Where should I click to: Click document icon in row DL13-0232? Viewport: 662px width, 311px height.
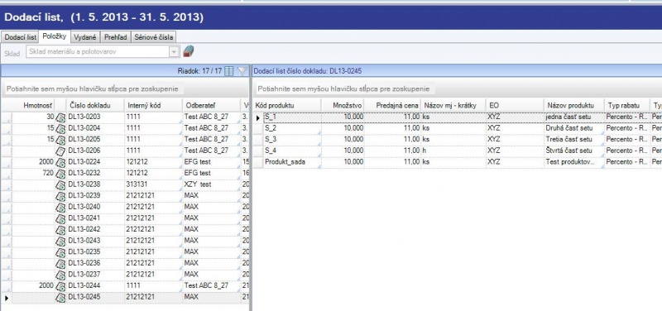coord(60,174)
